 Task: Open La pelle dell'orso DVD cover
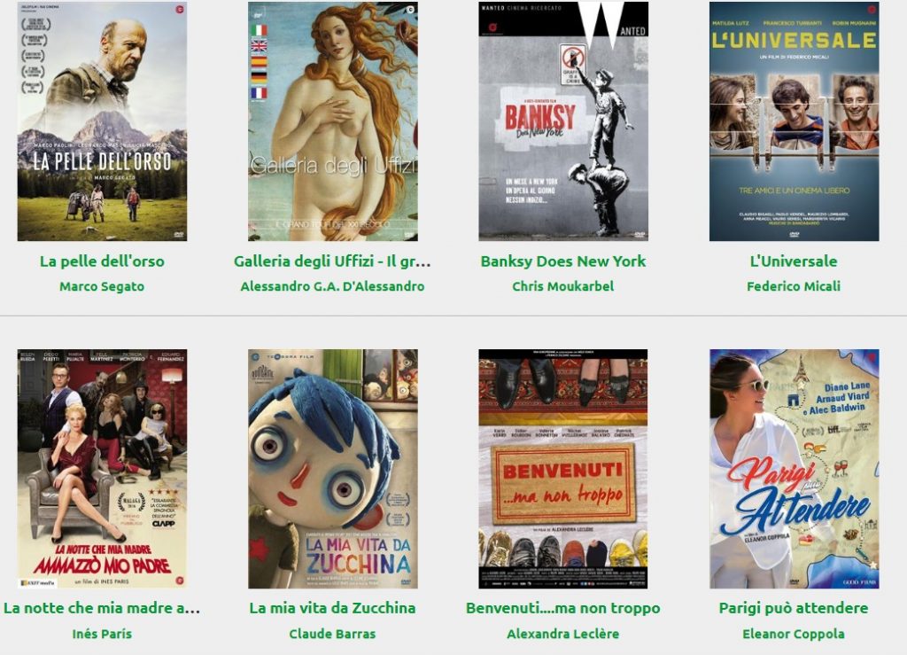click(x=102, y=121)
